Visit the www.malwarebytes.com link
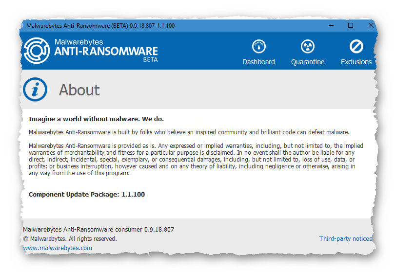395x272 pixels. pos(58,248)
